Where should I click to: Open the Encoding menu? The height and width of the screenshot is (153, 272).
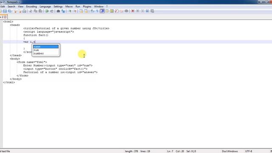31,6
